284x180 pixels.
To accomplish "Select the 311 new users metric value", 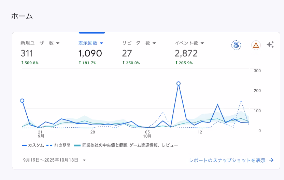I will pos(27,53).
